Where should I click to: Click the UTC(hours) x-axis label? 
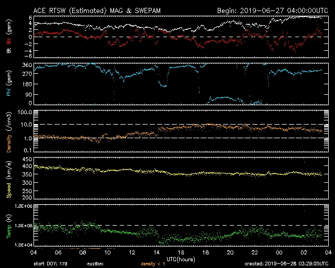(x=181, y=259)
